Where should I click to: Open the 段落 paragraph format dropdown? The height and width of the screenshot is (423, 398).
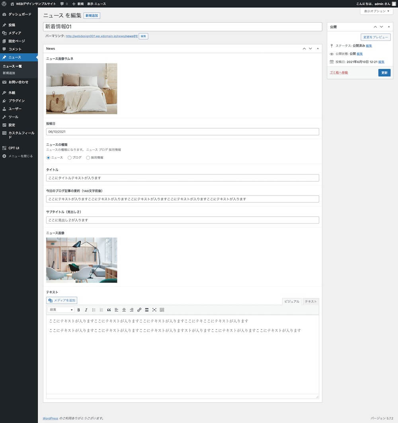tap(61, 310)
